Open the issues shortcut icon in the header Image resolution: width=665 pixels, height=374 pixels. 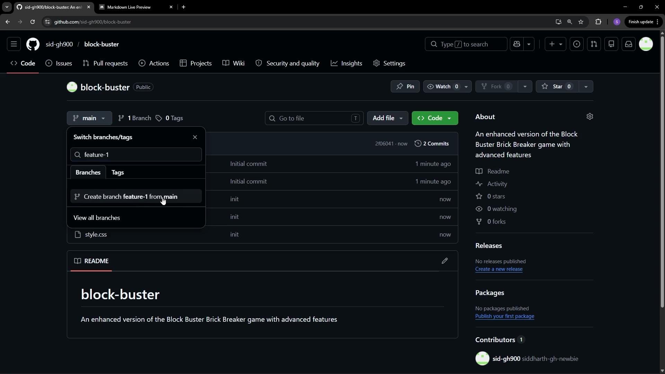click(x=577, y=44)
